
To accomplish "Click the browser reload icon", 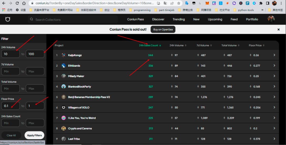I will [x=17, y=3].
